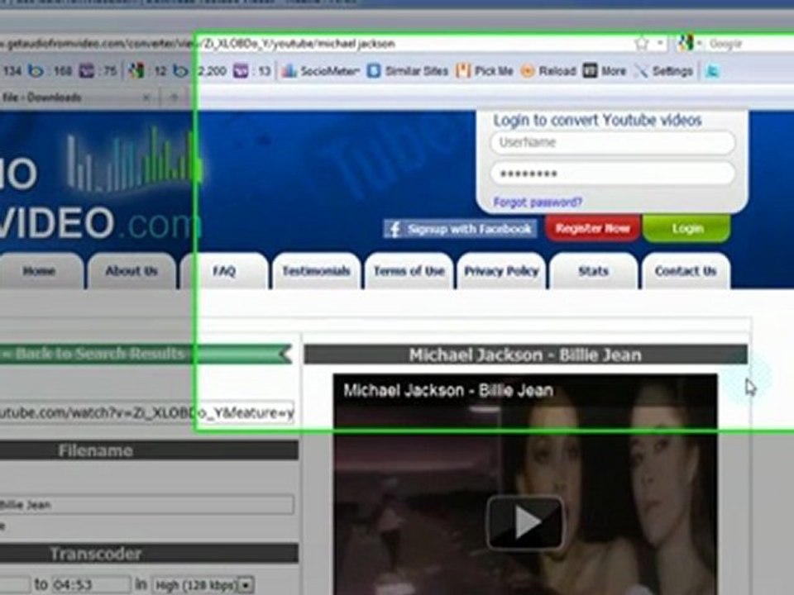Click 'Back to Search Results' button
Viewport: 794px width, 595px height.
[x=144, y=354]
